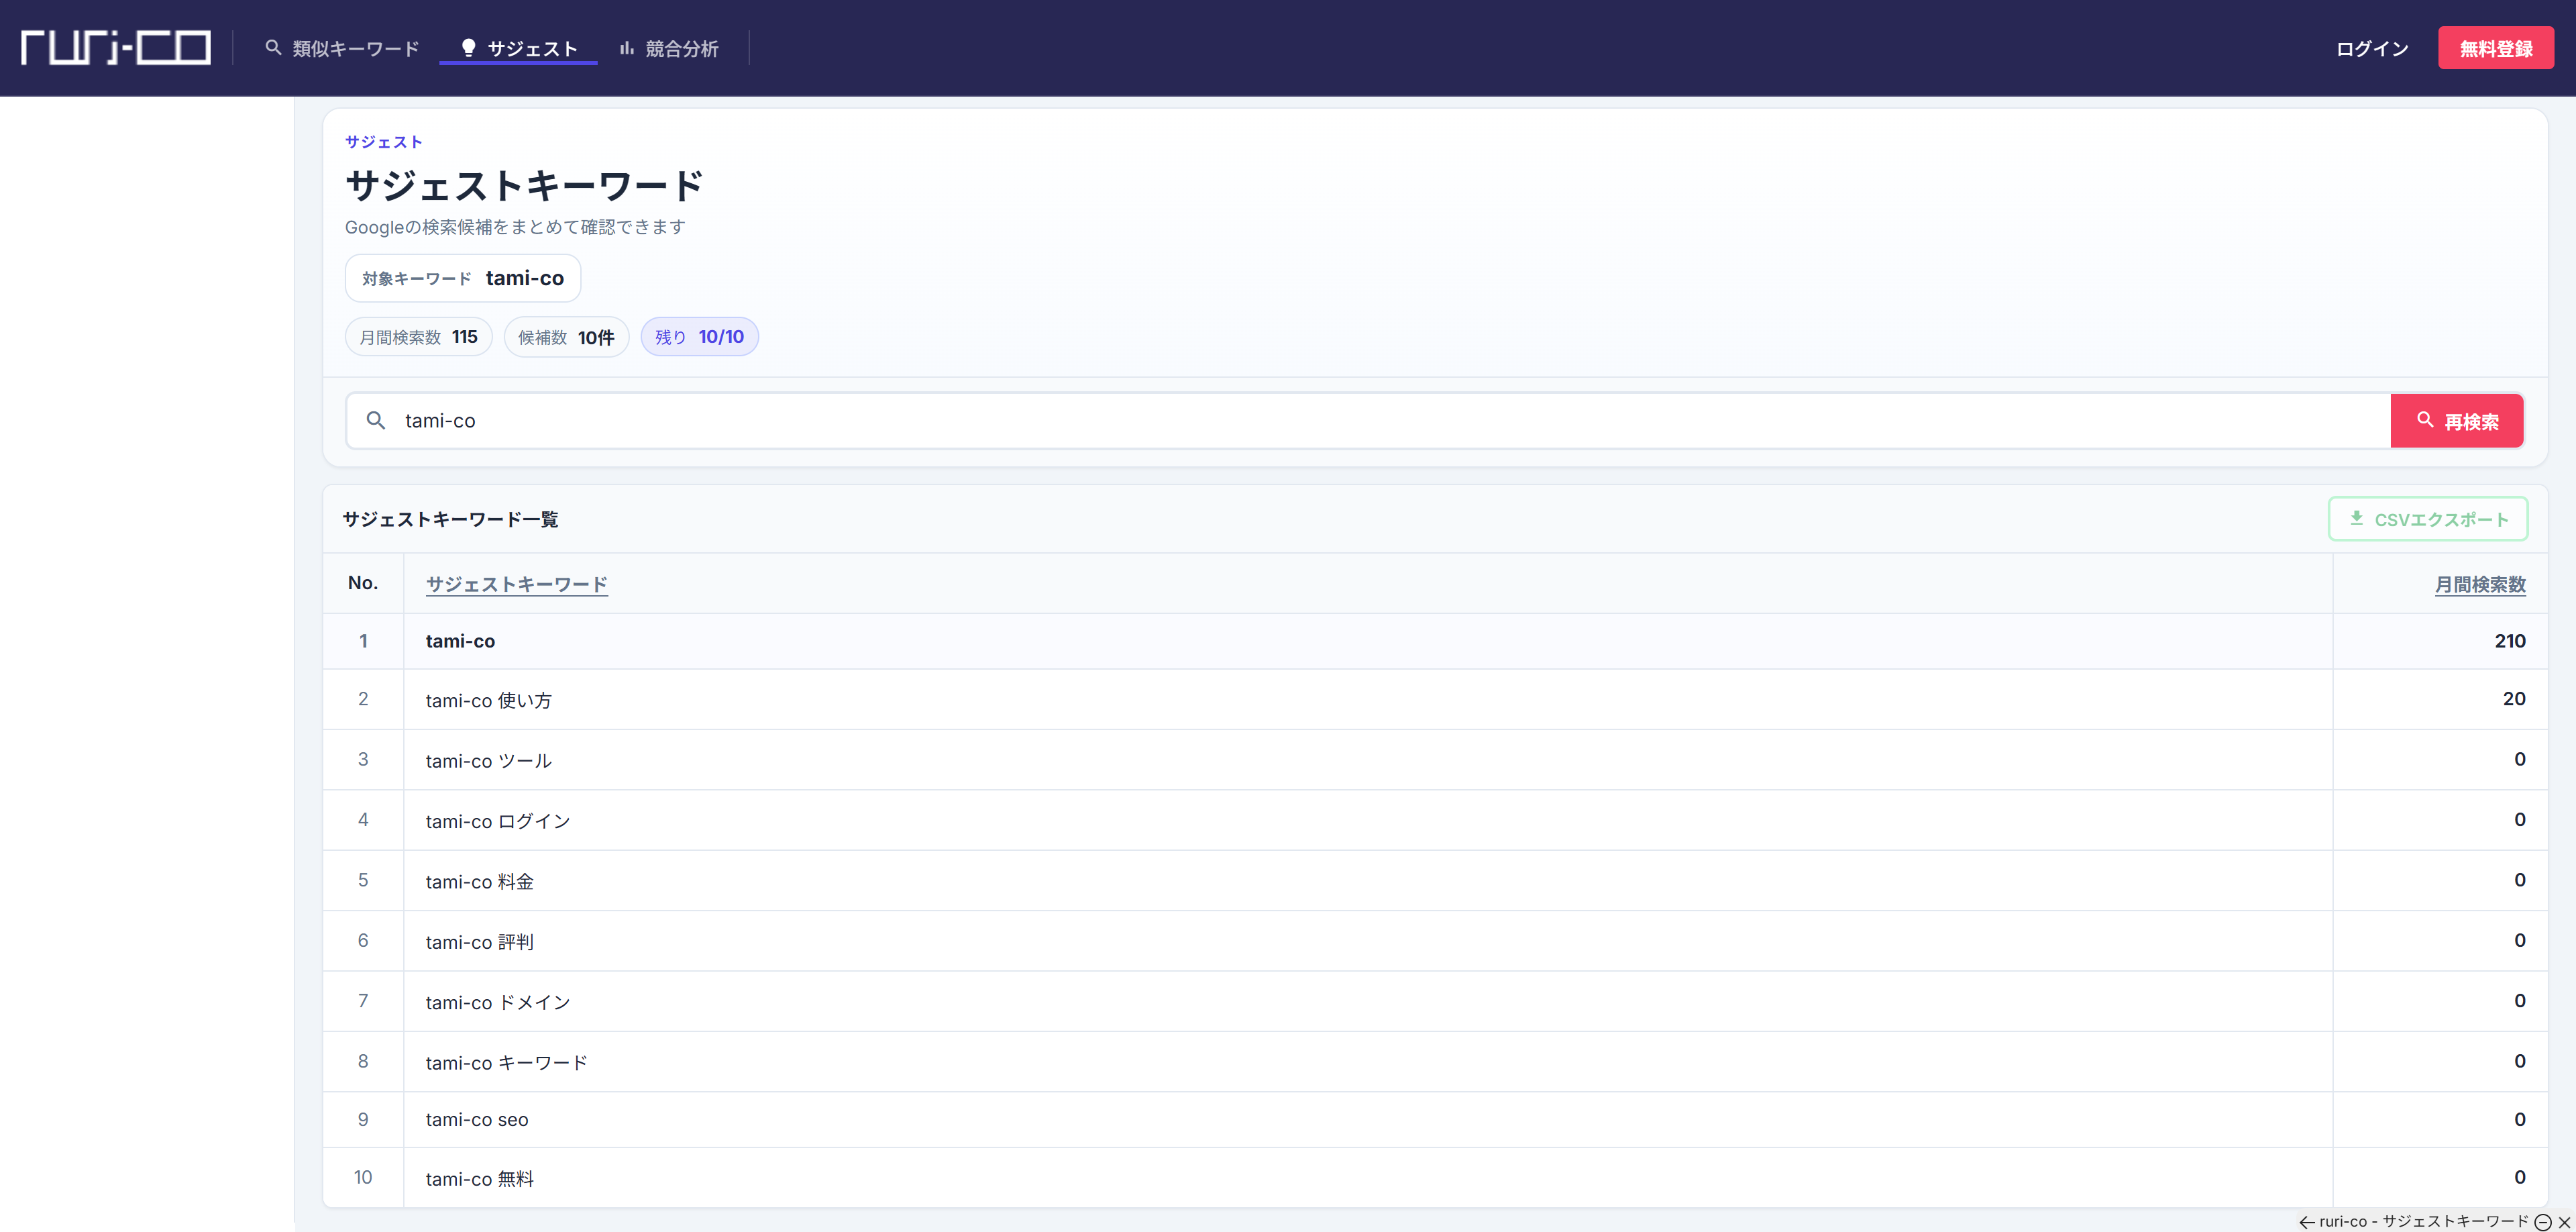Click the 月間検索数 115 chip

pyautogui.click(x=419, y=337)
